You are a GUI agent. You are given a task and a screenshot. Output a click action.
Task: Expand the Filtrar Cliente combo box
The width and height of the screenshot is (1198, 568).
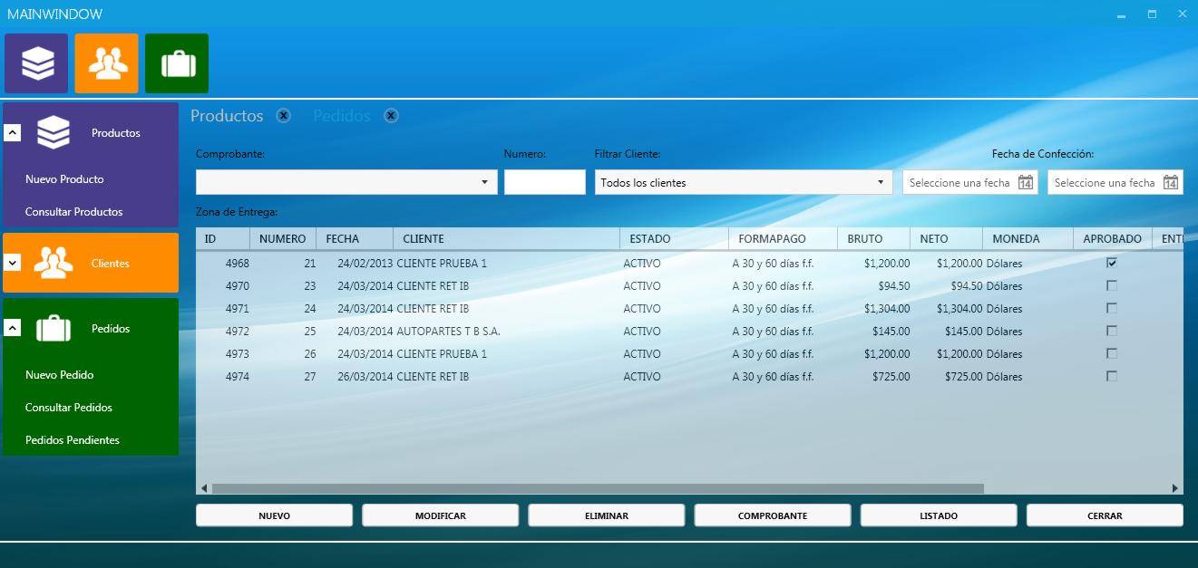pyautogui.click(x=880, y=182)
